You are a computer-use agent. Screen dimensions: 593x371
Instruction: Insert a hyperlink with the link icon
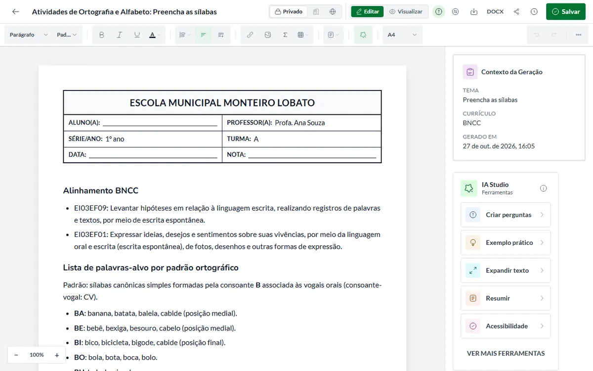click(x=250, y=35)
